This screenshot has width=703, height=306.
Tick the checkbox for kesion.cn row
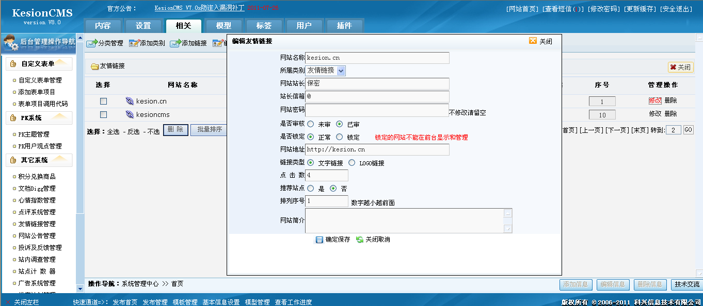click(103, 101)
